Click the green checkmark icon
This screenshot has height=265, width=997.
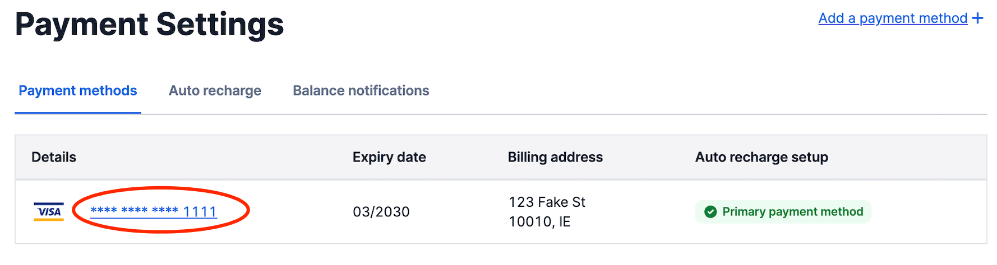coord(710,212)
